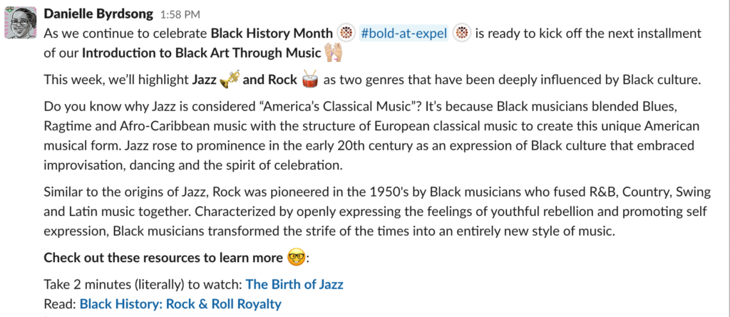Select the trumpet emoji beside Jazz
This screenshot has height=317, width=730.
pyautogui.click(x=230, y=80)
